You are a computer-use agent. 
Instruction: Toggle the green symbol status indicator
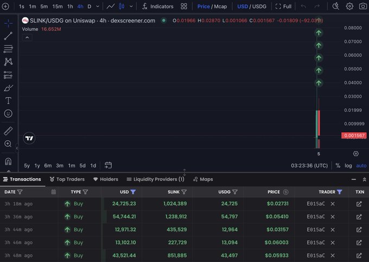[x=164, y=21]
